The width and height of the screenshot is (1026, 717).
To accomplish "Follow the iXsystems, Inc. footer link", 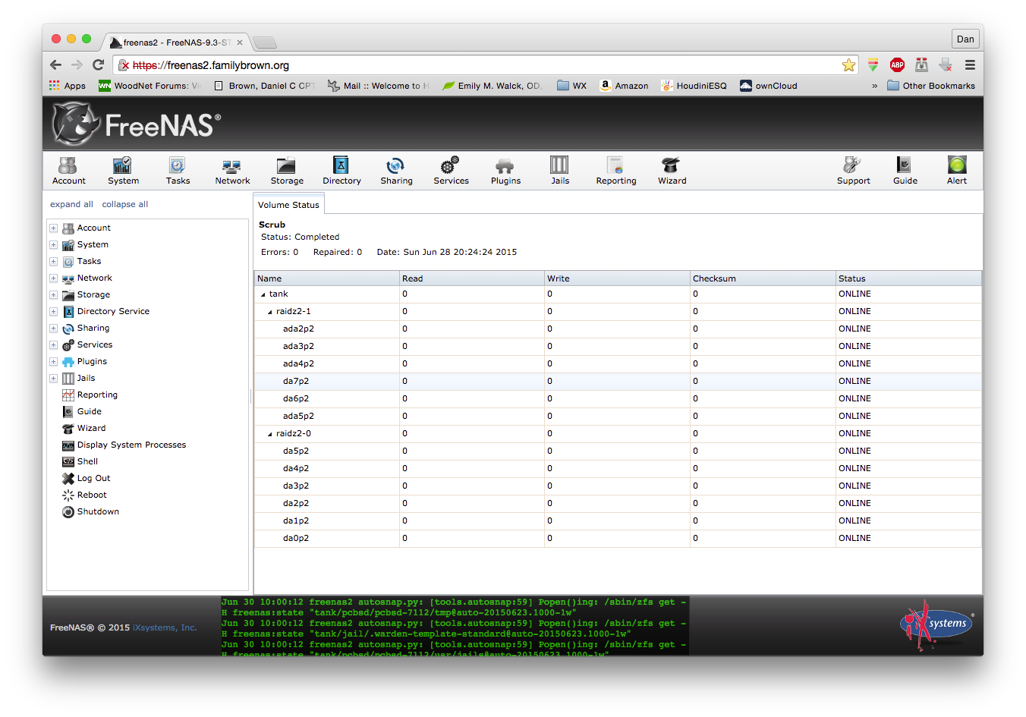I will point(165,627).
